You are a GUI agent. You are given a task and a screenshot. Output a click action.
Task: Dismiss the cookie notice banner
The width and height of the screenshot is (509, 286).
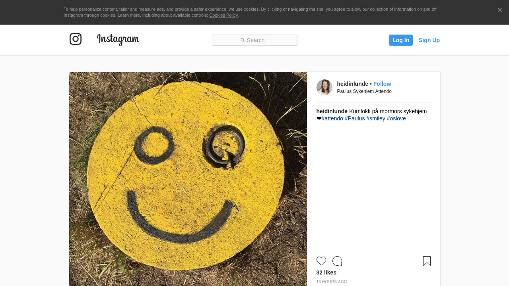coord(500,10)
